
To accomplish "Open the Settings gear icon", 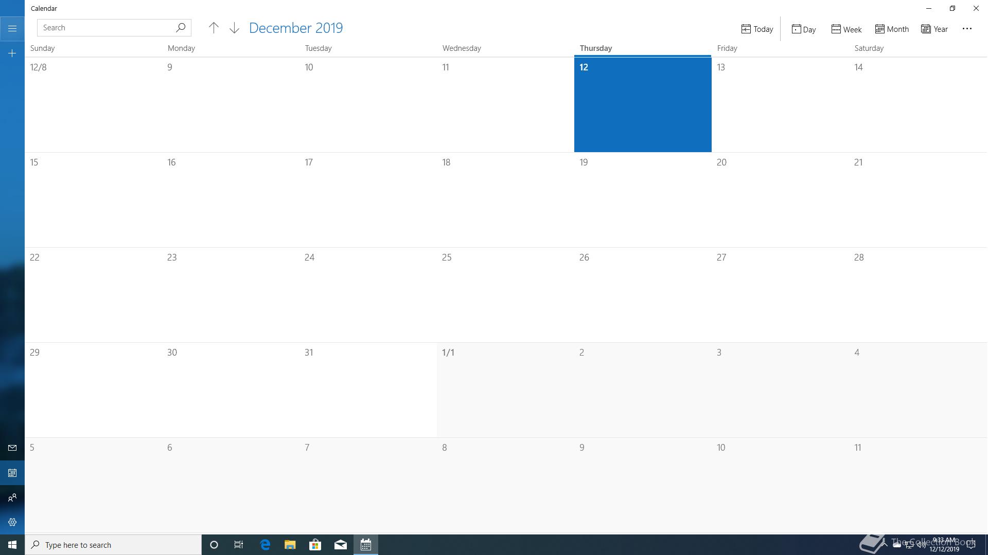I will 12,522.
